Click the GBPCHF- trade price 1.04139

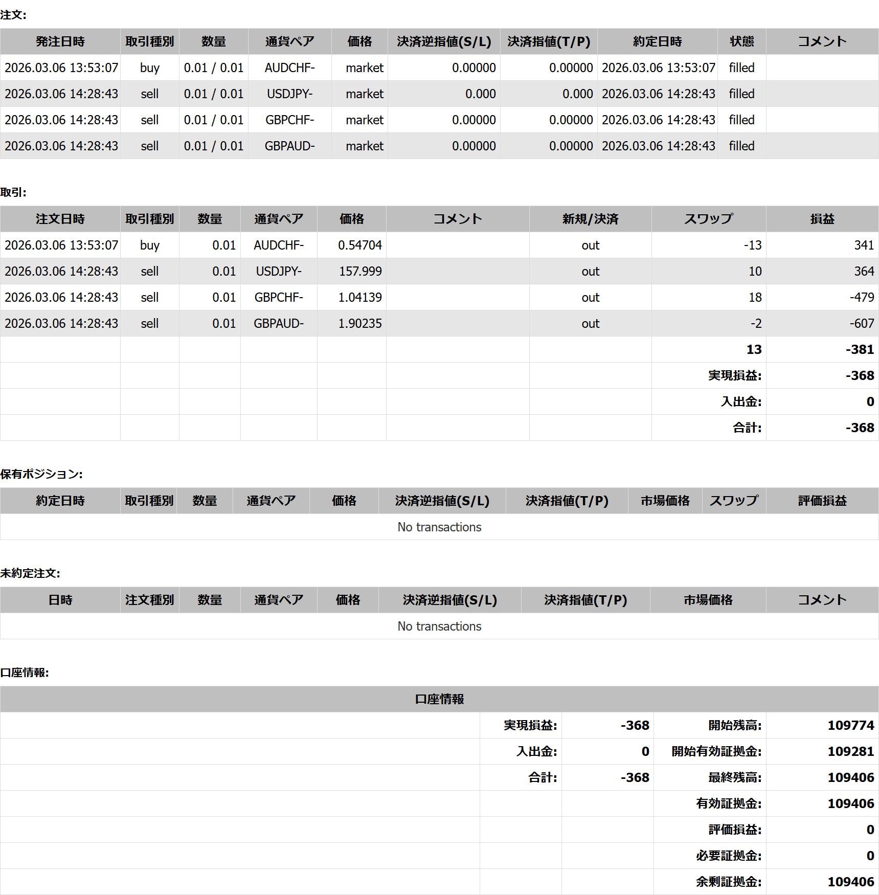click(x=359, y=297)
